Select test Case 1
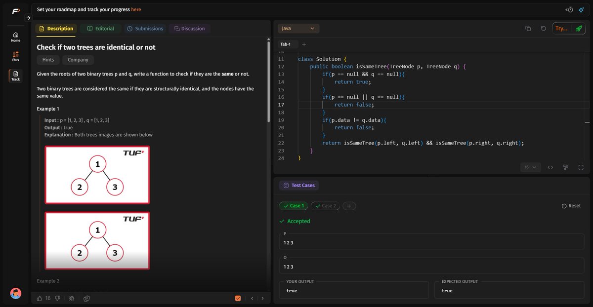The height and width of the screenshot is (307, 593). pos(294,206)
